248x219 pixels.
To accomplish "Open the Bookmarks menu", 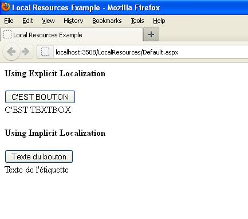I will coord(107,21).
